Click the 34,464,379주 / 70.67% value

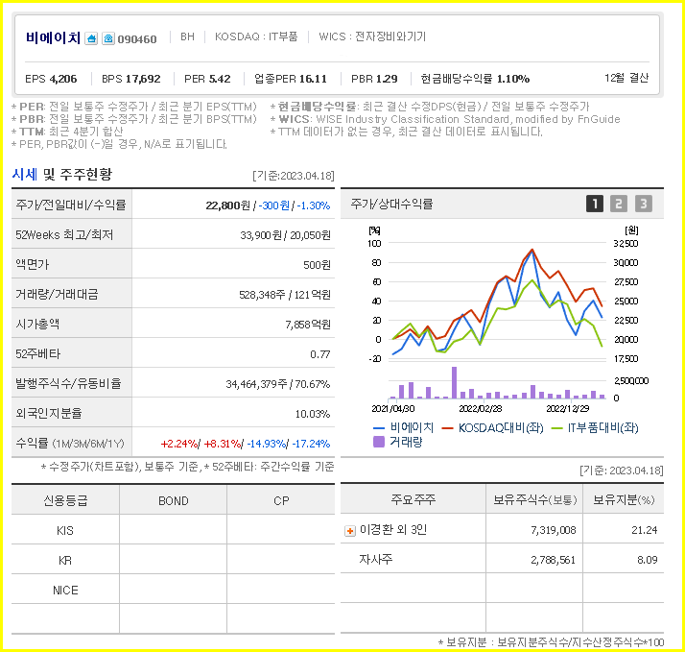278,384
